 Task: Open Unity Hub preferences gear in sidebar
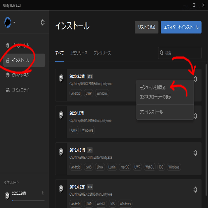[x=43, y=22]
